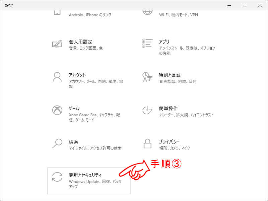Screen dimensions: 268x201
Task: Click 'アカウント、メール、同期、職場、家族' description
Action: click(x=96, y=84)
